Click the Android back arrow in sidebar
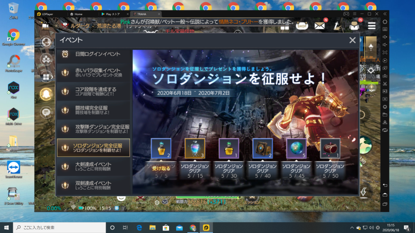The width and height of the screenshot is (415, 233). click(385, 185)
